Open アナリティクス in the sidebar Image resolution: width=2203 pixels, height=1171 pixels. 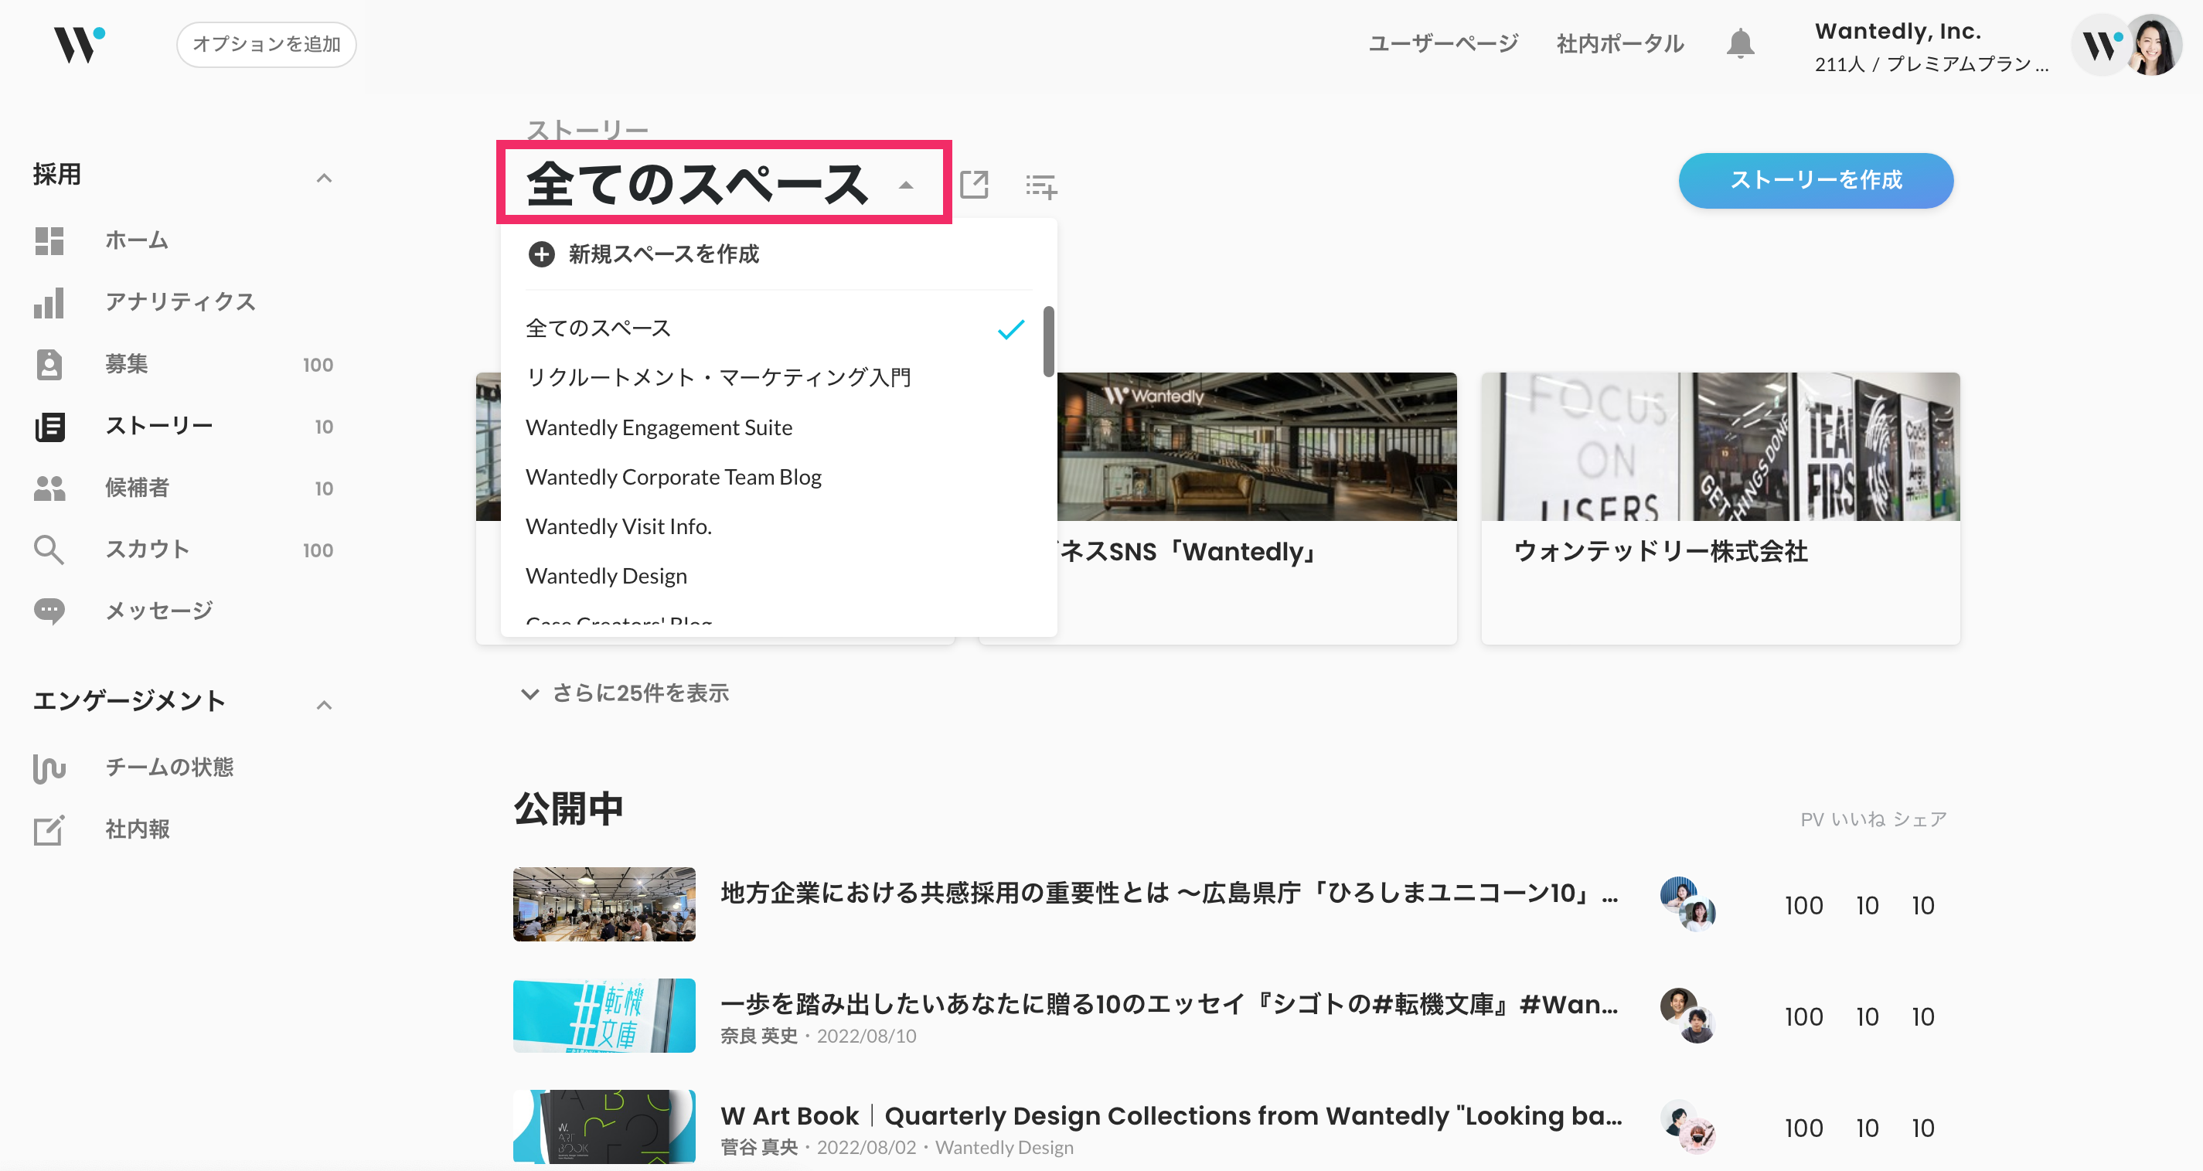pos(179,302)
